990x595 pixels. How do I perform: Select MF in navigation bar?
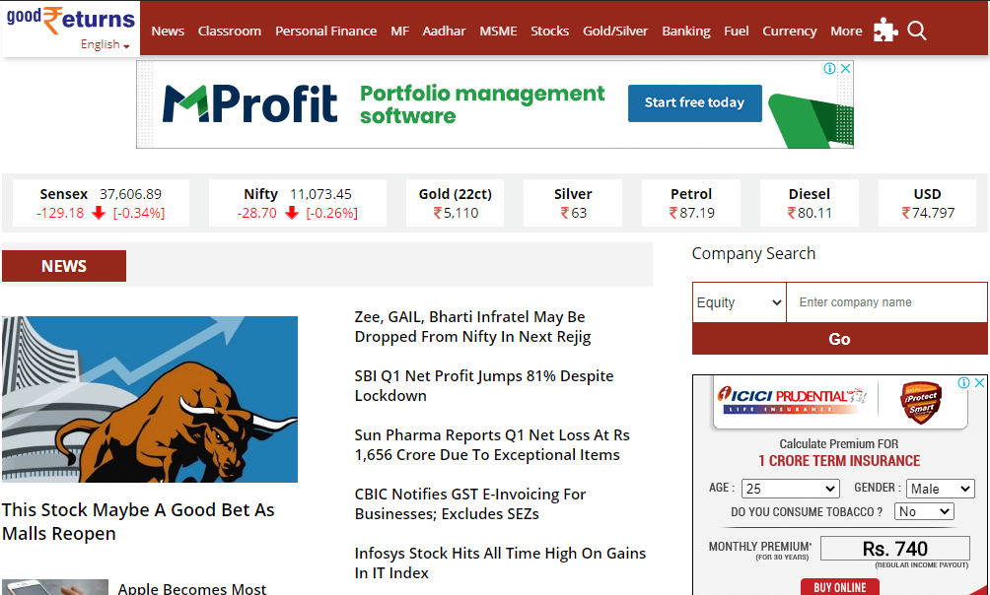coord(399,31)
